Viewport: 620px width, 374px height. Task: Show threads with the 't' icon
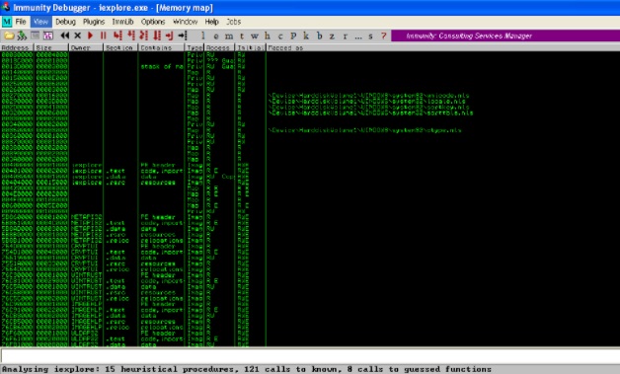click(x=242, y=36)
